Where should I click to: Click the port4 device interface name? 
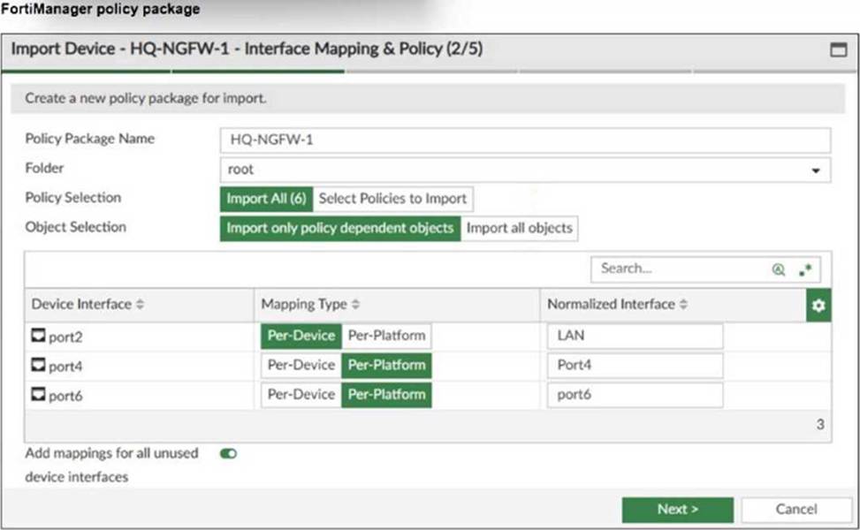(x=65, y=367)
